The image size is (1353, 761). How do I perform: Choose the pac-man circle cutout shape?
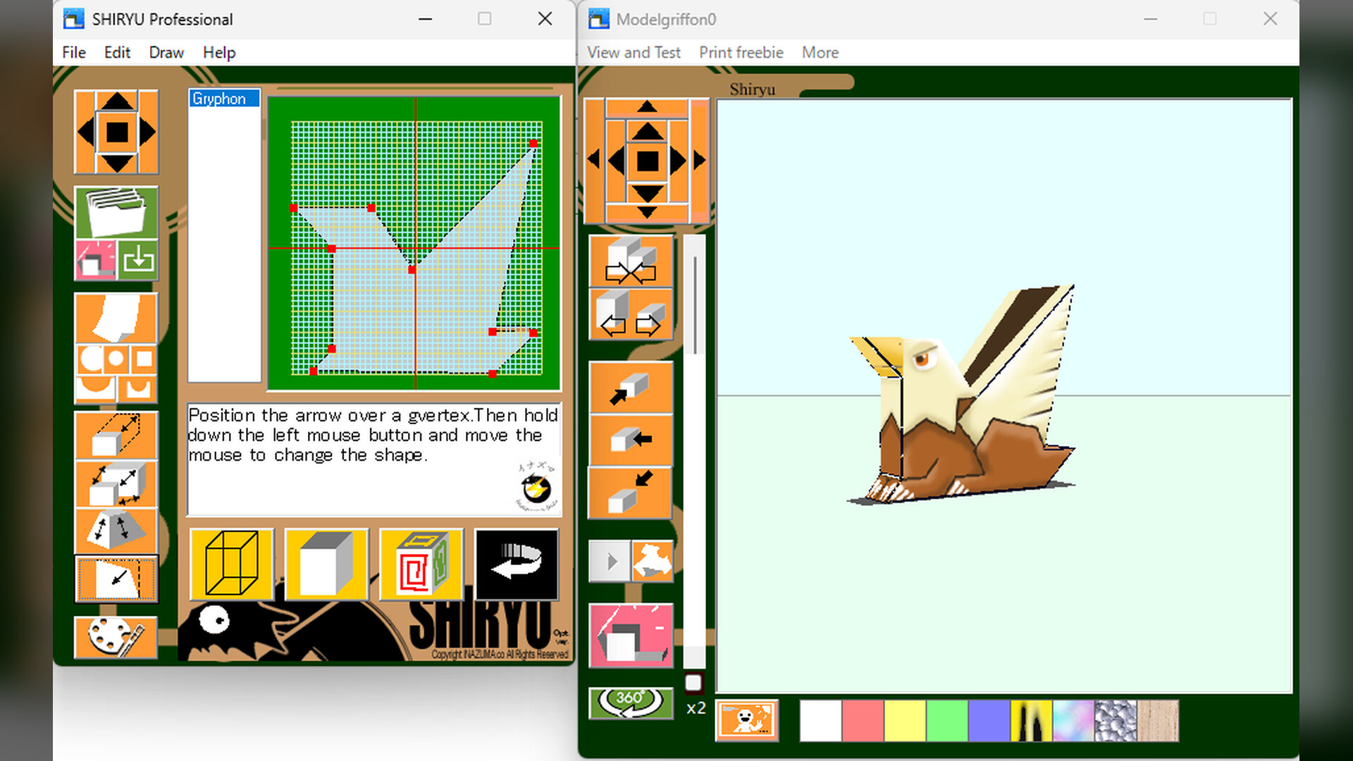[x=89, y=359]
